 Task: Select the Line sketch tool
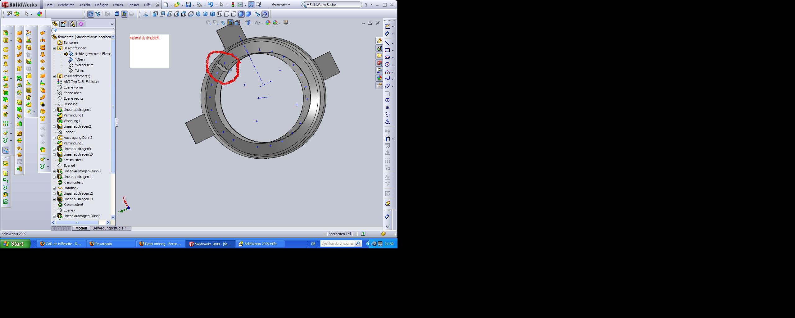click(387, 43)
